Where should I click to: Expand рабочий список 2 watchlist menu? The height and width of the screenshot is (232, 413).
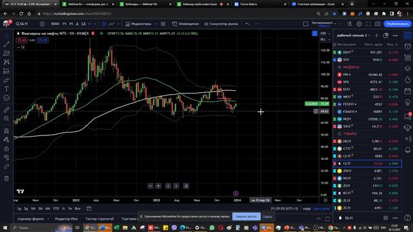click(x=354, y=35)
